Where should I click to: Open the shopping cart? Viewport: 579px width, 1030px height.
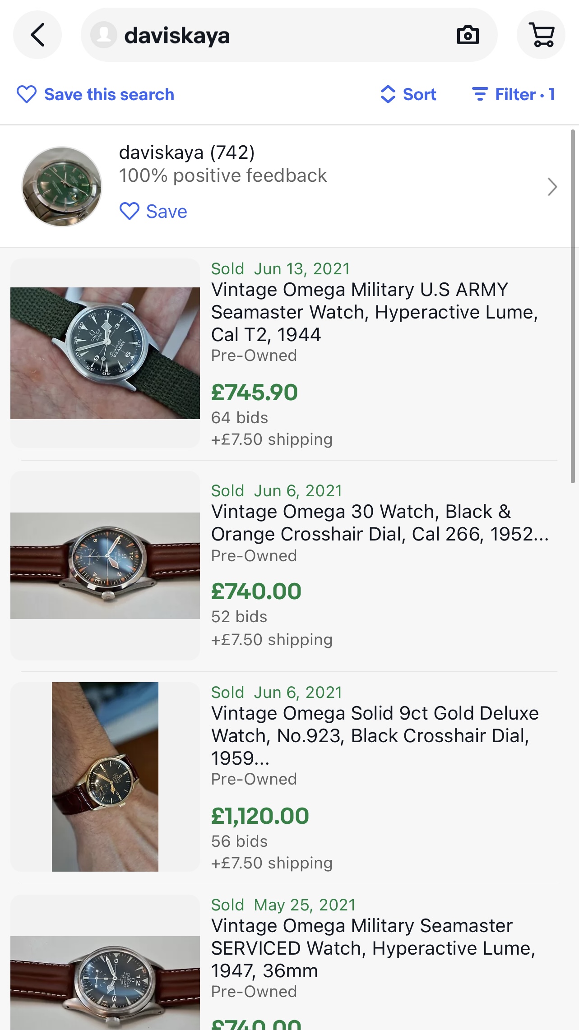(541, 35)
